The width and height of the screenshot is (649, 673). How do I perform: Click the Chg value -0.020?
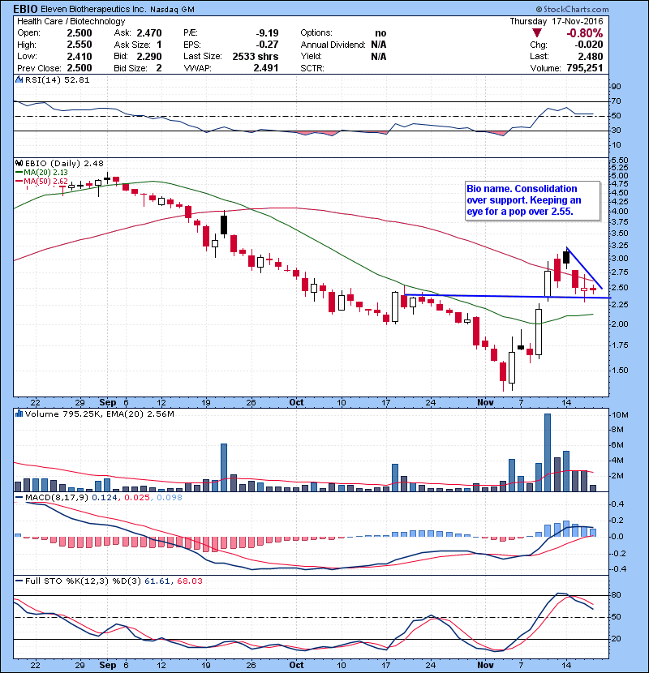[x=589, y=45]
